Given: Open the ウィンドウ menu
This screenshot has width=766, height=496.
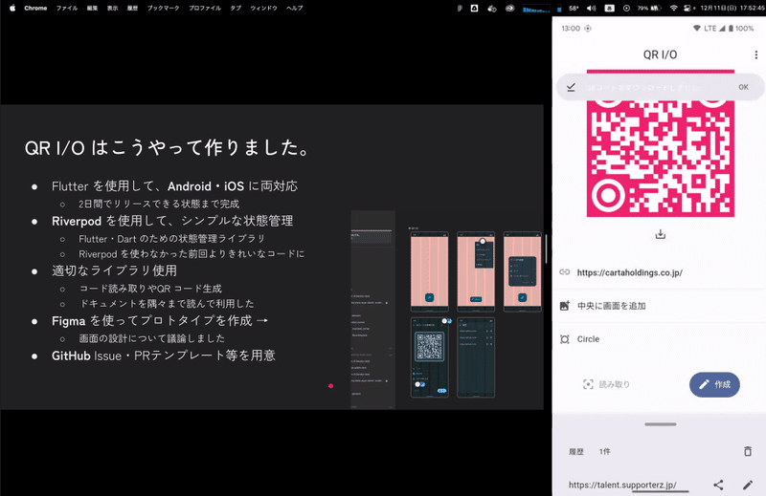Looking at the screenshot, I should click(264, 8).
